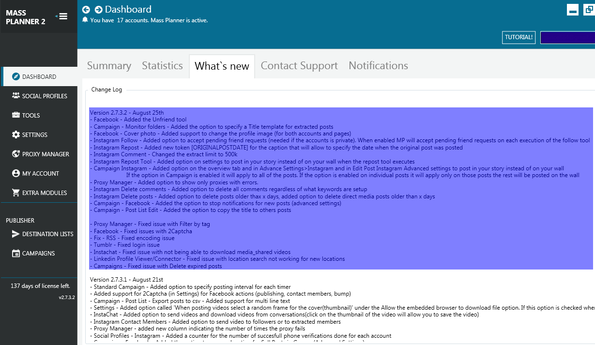Click the highlighted Version 2.7.3.2 changelog text

[127, 113]
